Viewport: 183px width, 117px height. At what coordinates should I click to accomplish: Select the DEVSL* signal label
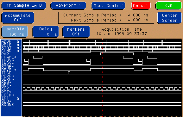tap(9, 70)
